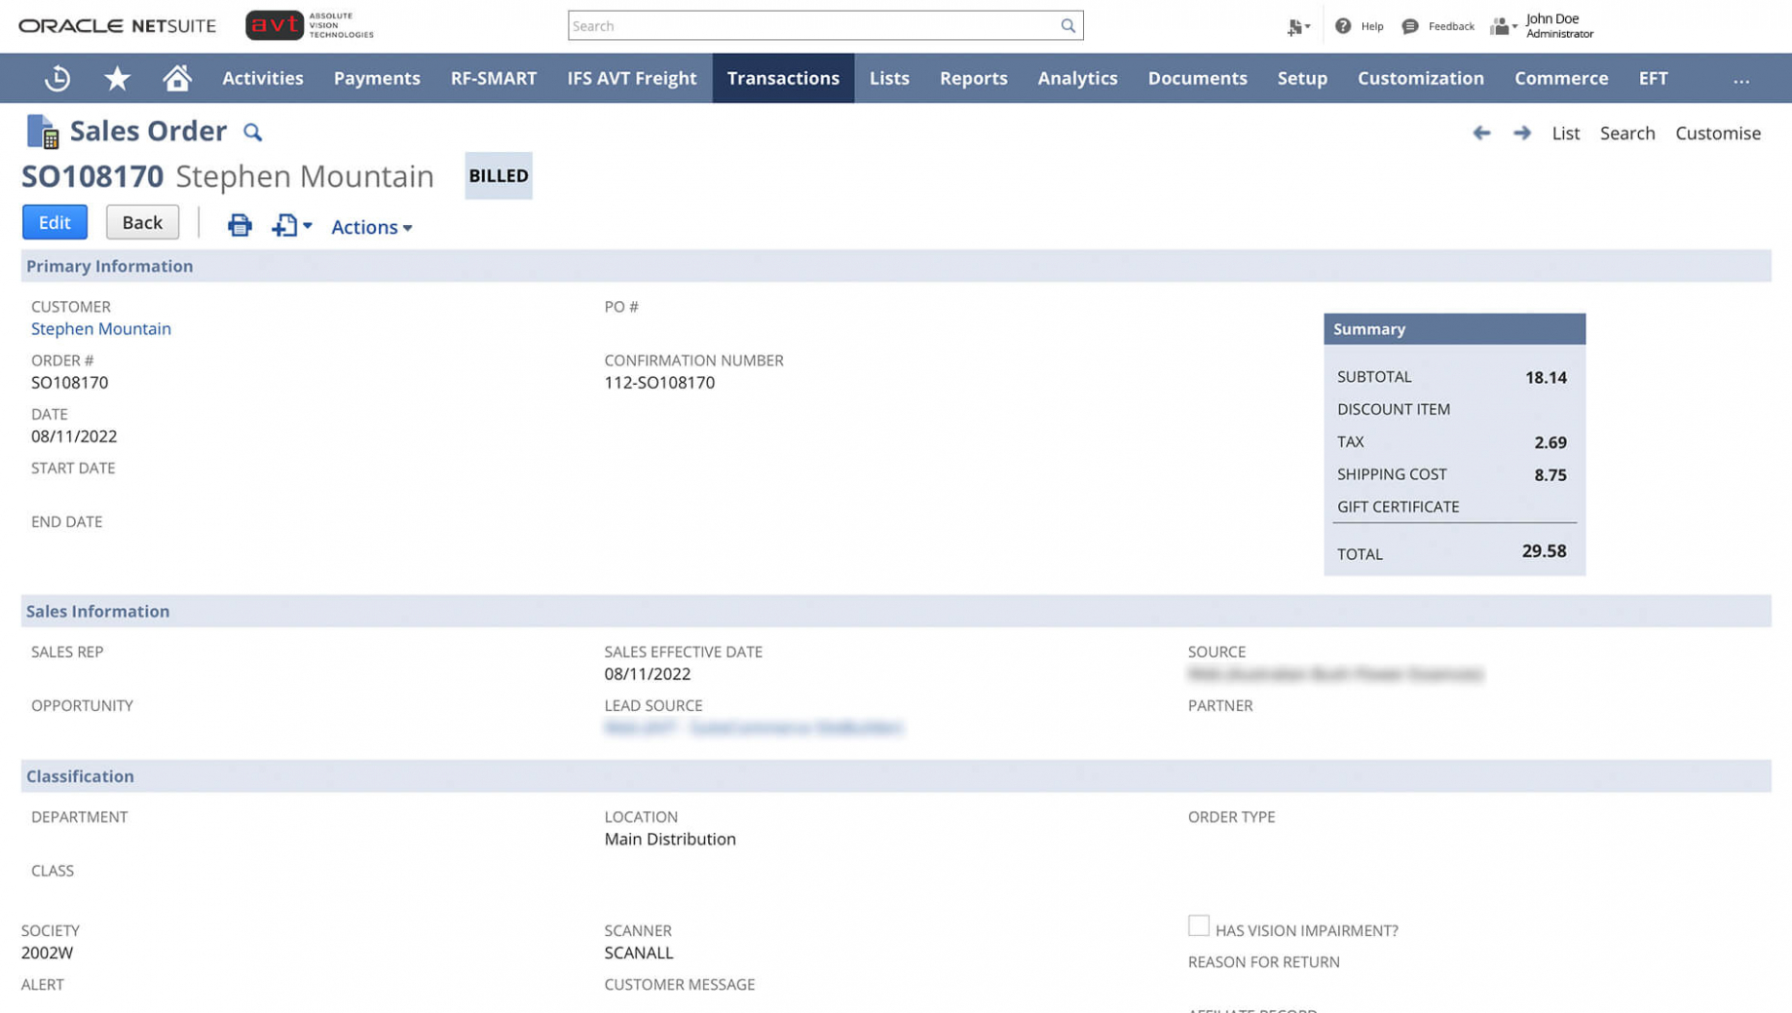This screenshot has height=1013, width=1792.
Task: Open the Shortcuts star icon
Action: click(x=117, y=78)
